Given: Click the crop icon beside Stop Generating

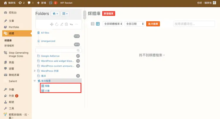Looking at the screenshot, I should 6,53.
